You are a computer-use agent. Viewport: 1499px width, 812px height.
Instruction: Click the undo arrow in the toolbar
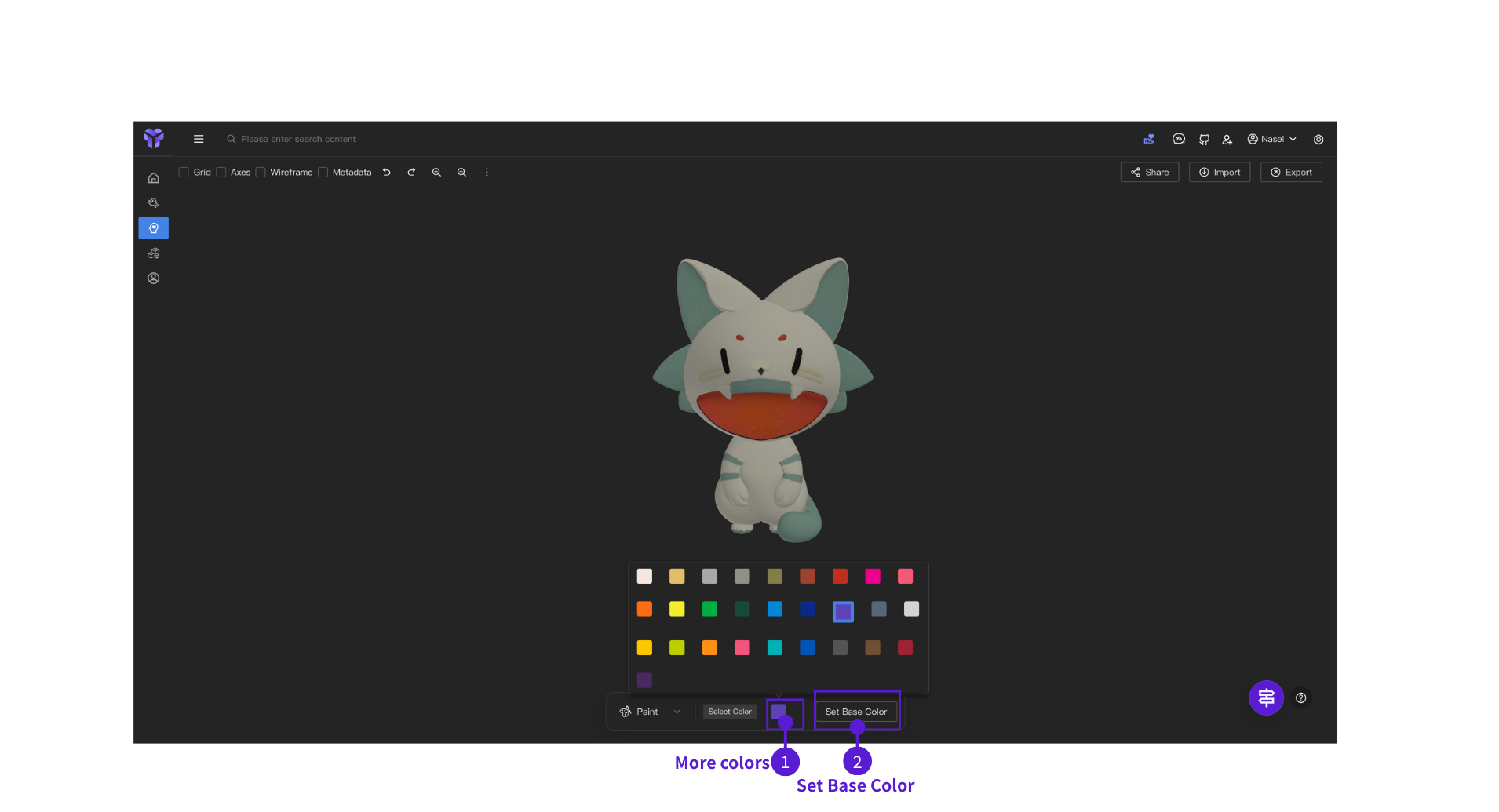tap(386, 172)
